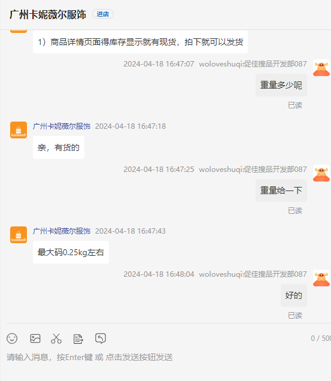
Task: Click seller avatar at 16:47:43 message
Action: point(19,235)
